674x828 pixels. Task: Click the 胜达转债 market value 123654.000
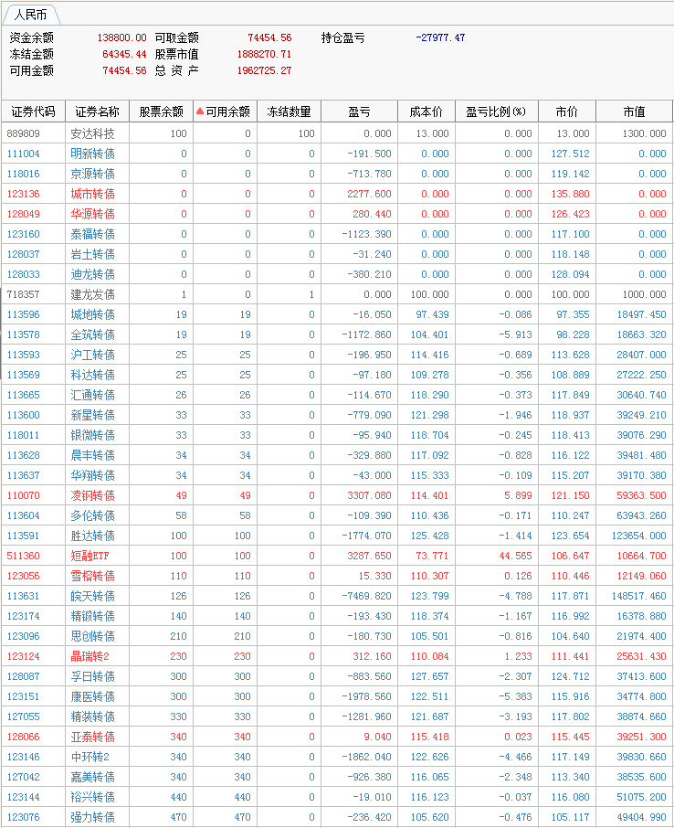pos(639,536)
